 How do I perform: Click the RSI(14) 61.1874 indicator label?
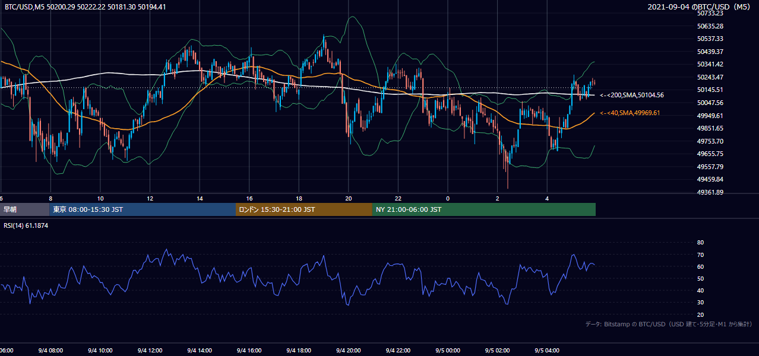point(26,225)
